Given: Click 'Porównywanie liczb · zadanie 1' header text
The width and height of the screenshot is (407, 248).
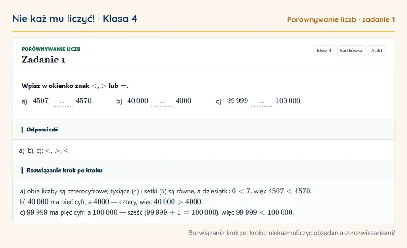Looking at the screenshot, I should click(x=341, y=19).
